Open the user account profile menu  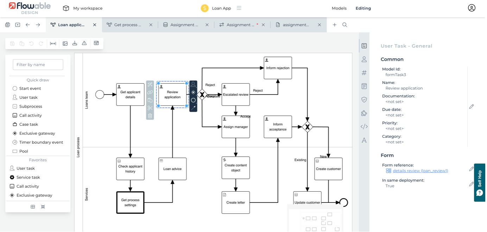tap(472, 8)
